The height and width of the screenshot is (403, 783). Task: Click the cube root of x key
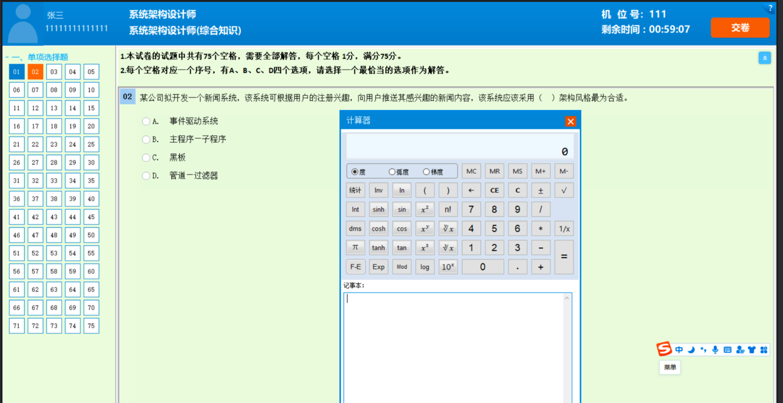point(448,248)
